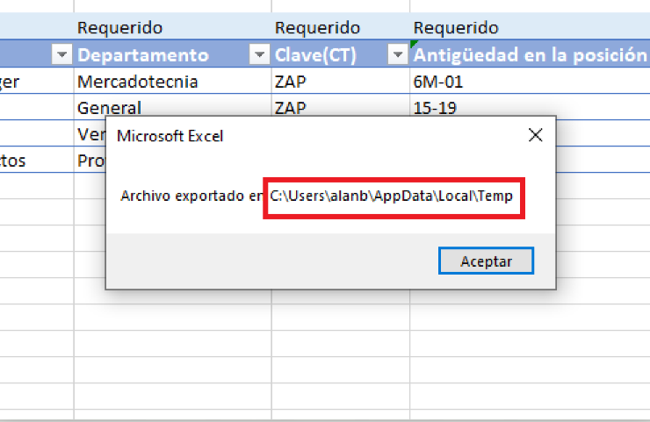650x422 pixels.
Task: Click the Aceptar button
Action: [486, 261]
